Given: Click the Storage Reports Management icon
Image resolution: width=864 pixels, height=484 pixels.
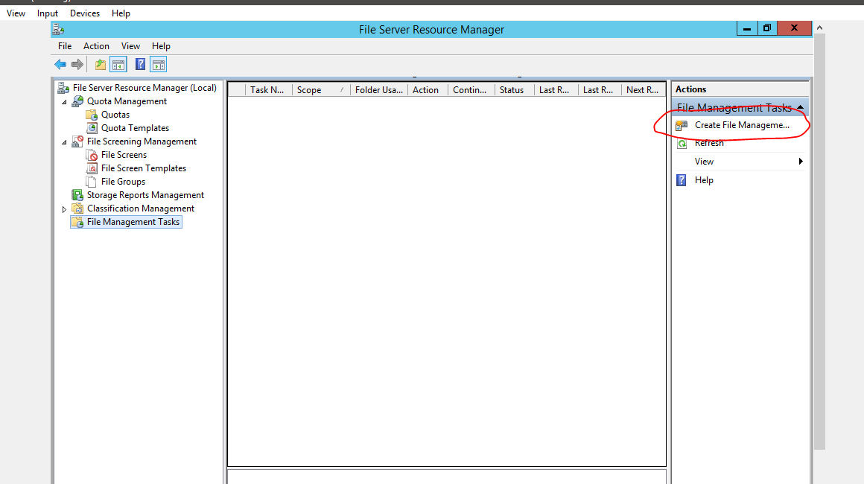Looking at the screenshot, I should tap(77, 194).
